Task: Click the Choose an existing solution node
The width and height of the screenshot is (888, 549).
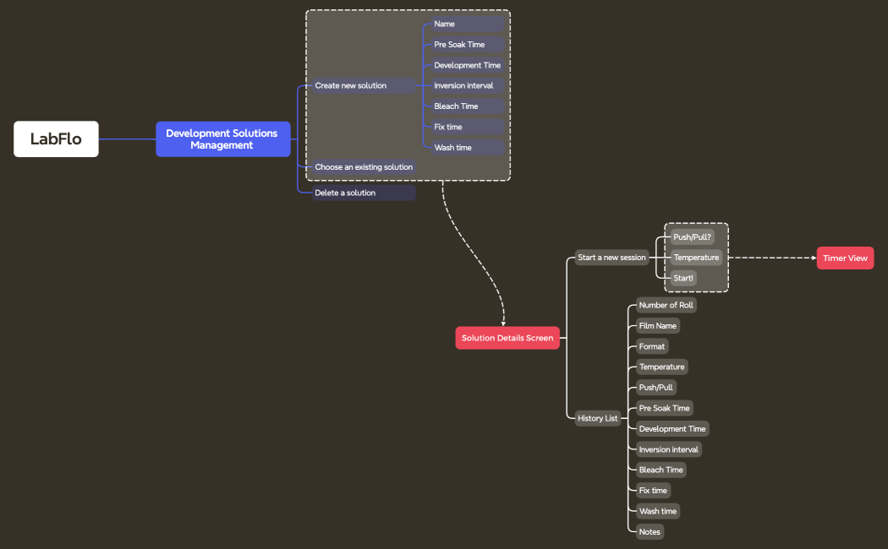Action: [x=364, y=167]
